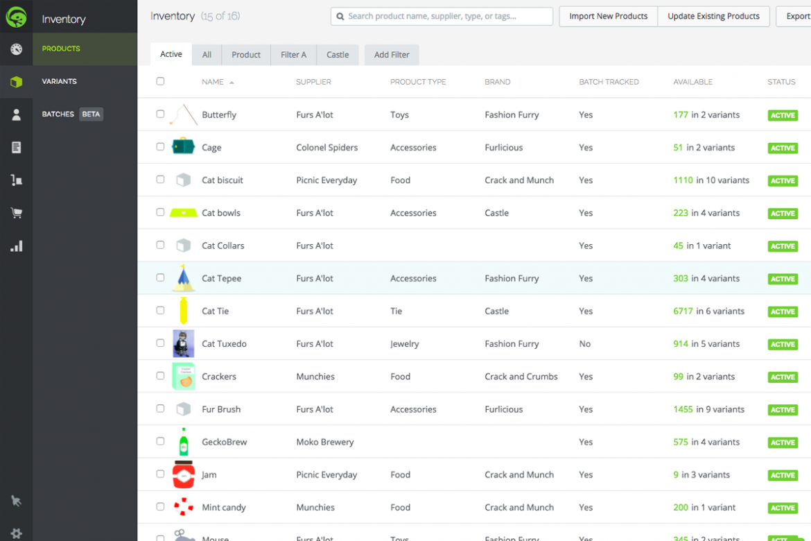
Task: Open the shopping cart orders icon
Action: [x=16, y=212]
